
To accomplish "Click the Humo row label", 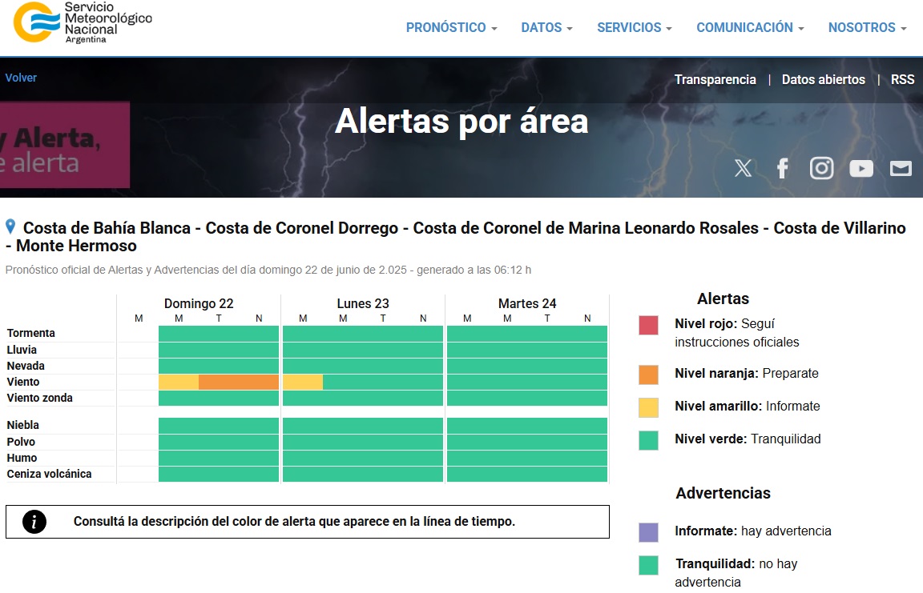I will [22, 458].
